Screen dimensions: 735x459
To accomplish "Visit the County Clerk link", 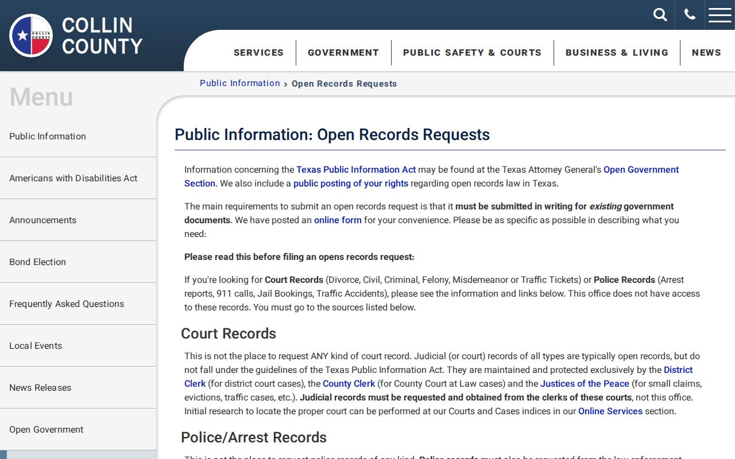I will (349, 384).
